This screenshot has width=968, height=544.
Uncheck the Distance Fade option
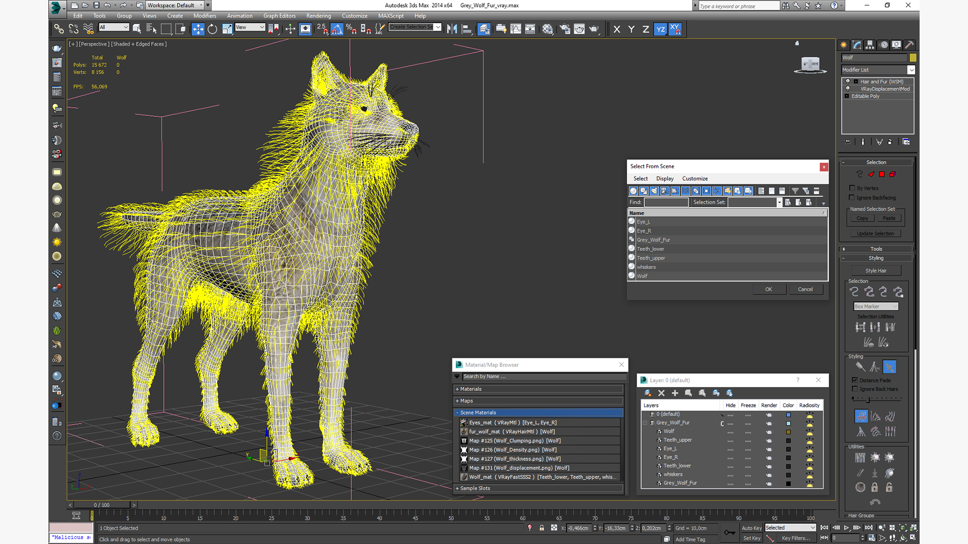click(855, 380)
